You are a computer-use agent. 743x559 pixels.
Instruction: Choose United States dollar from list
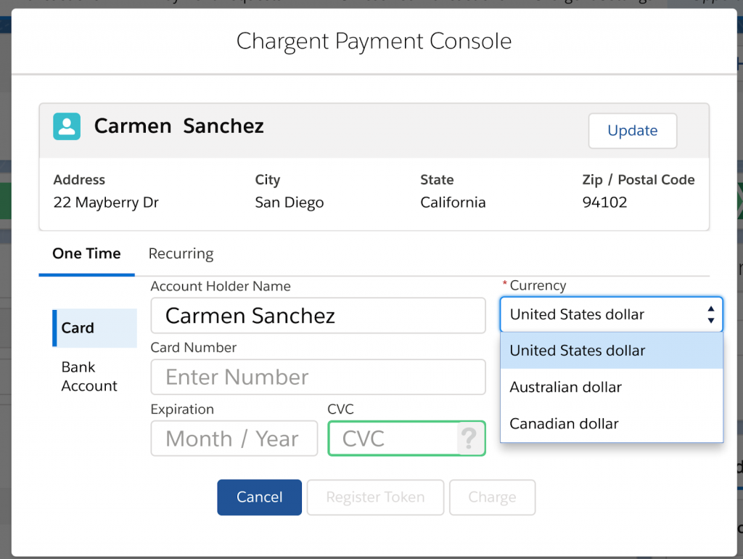(611, 351)
